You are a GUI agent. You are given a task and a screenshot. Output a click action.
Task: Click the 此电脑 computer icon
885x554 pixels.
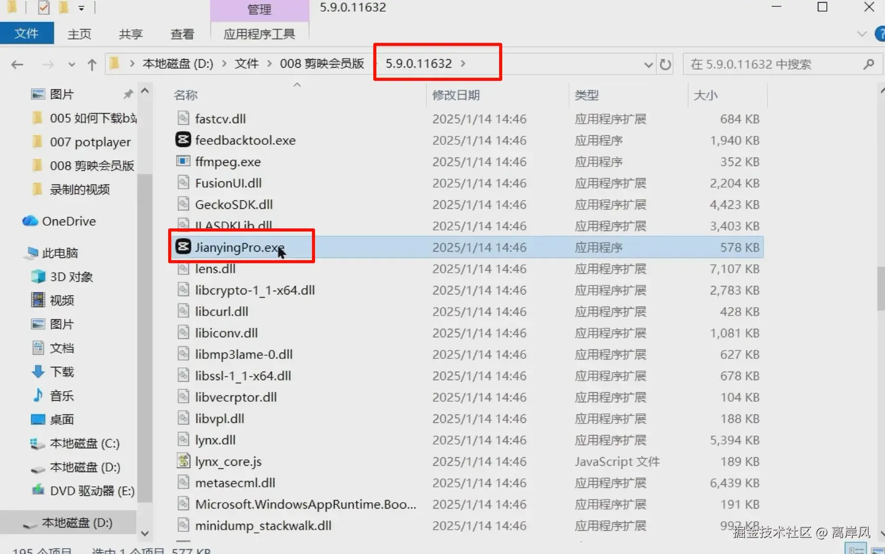point(31,253)
